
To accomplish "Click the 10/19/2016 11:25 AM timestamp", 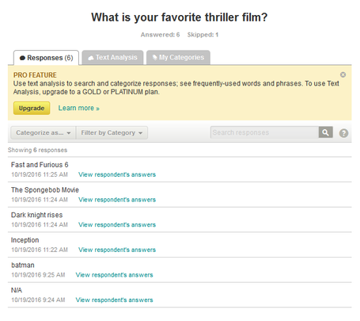I will pyautogui.click(x=40, y=174).
